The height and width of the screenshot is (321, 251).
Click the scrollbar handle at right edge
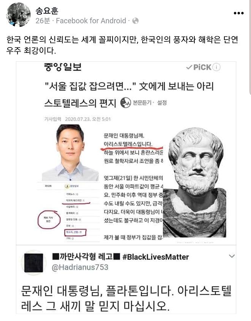[250, 47]
